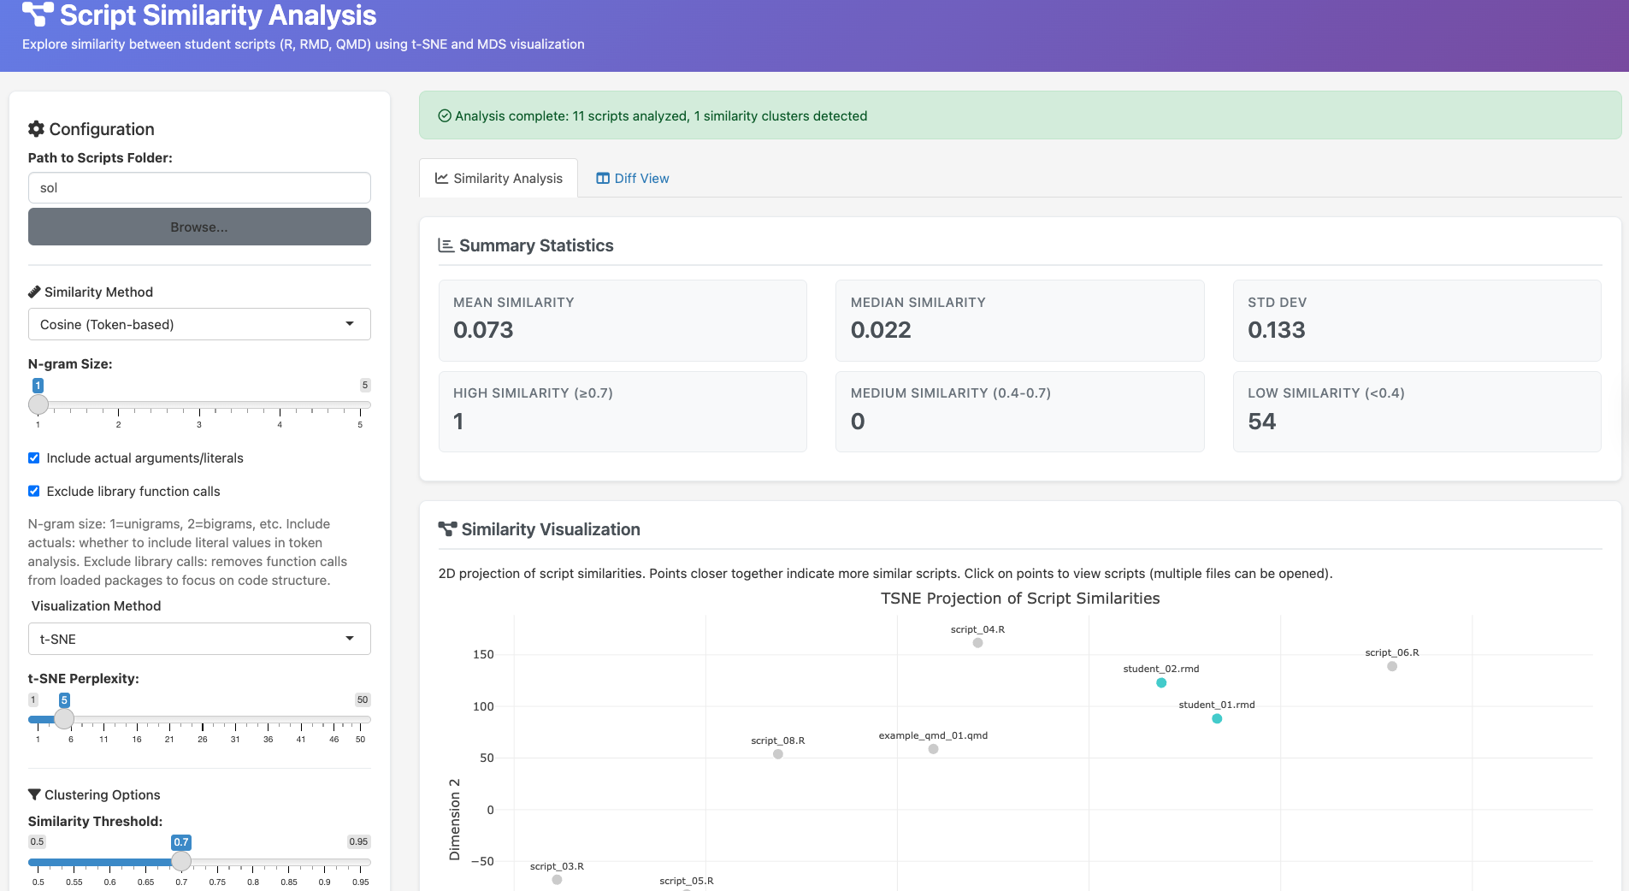1629x891 pixels.
Task: Click the Browse button under Path to Scripts Folder
Action: pyautogui.click(x=198, y=227)
